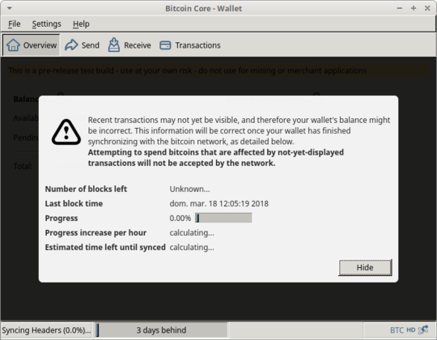
Task: Open the window menu arrow in title bar
Action: click(x=9, y=8)
